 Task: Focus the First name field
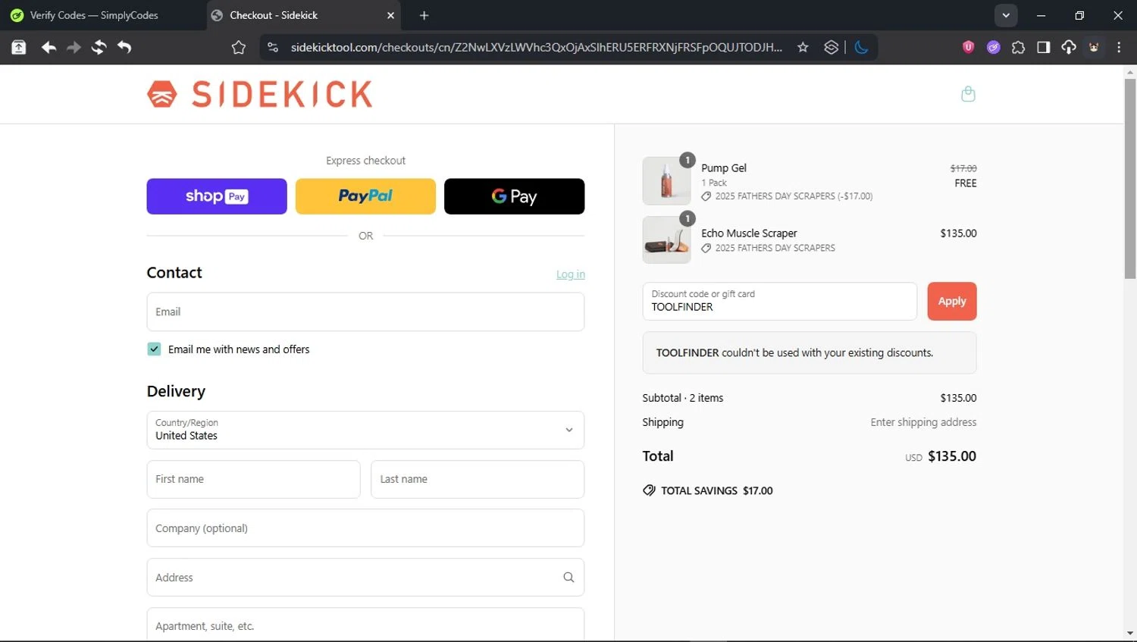click(x=253, y=479)
